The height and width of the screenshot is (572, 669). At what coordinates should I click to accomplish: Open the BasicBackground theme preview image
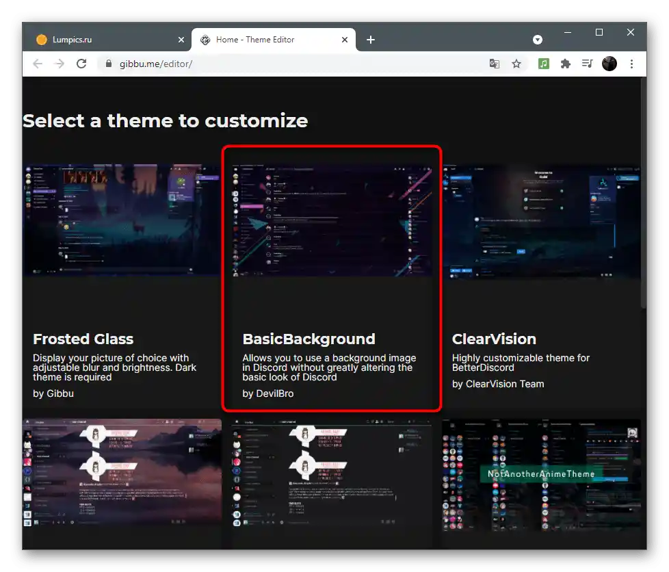click(x=332, y=221)
